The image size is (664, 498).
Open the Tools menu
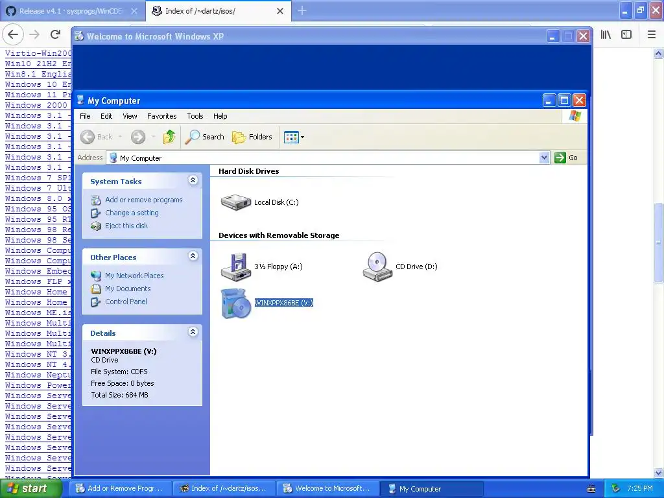(195, 116)
